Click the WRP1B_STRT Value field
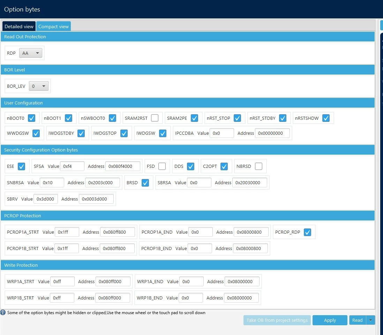This screenshot has width=383, height=335. 62,298
